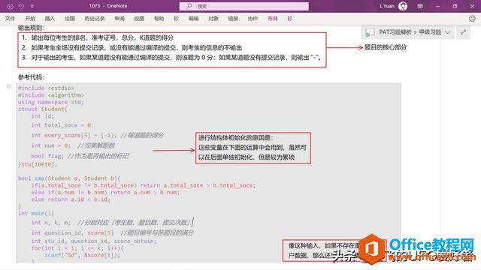Click the 参考代码: heading
The image size is (481, 270).
pos(32,77)
